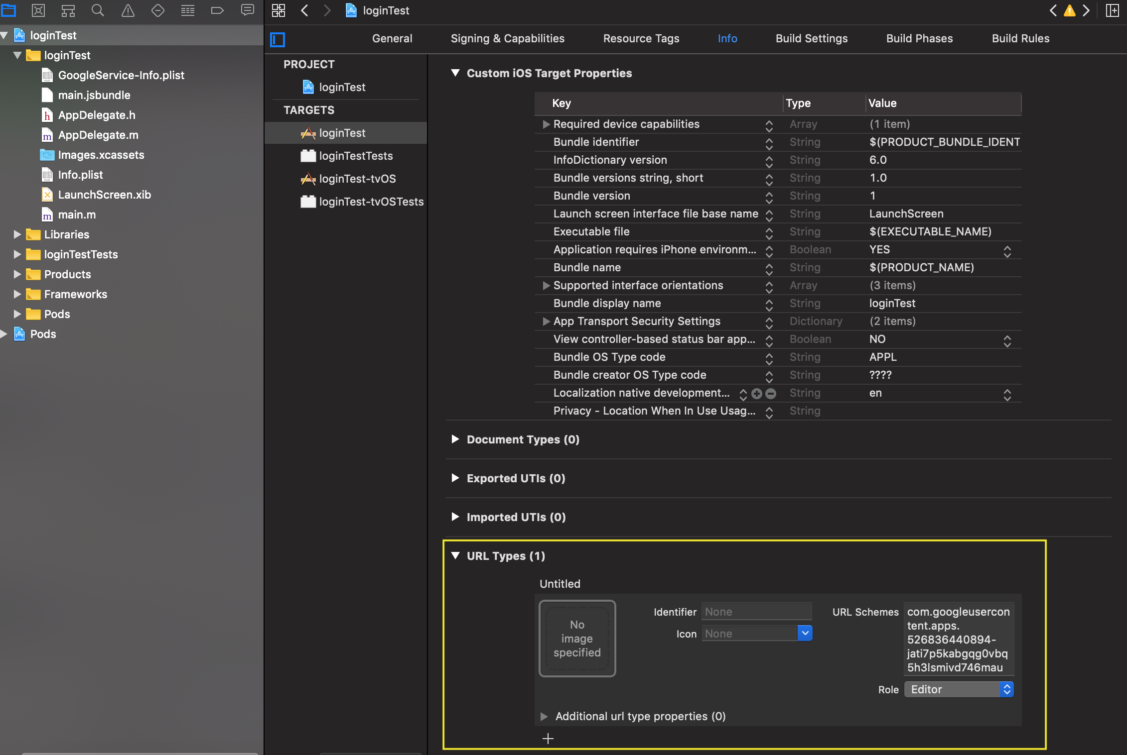Screen dimensions: 1127x755
Task: Open the find navigator magnifier icon
Action: click(98, 10)
